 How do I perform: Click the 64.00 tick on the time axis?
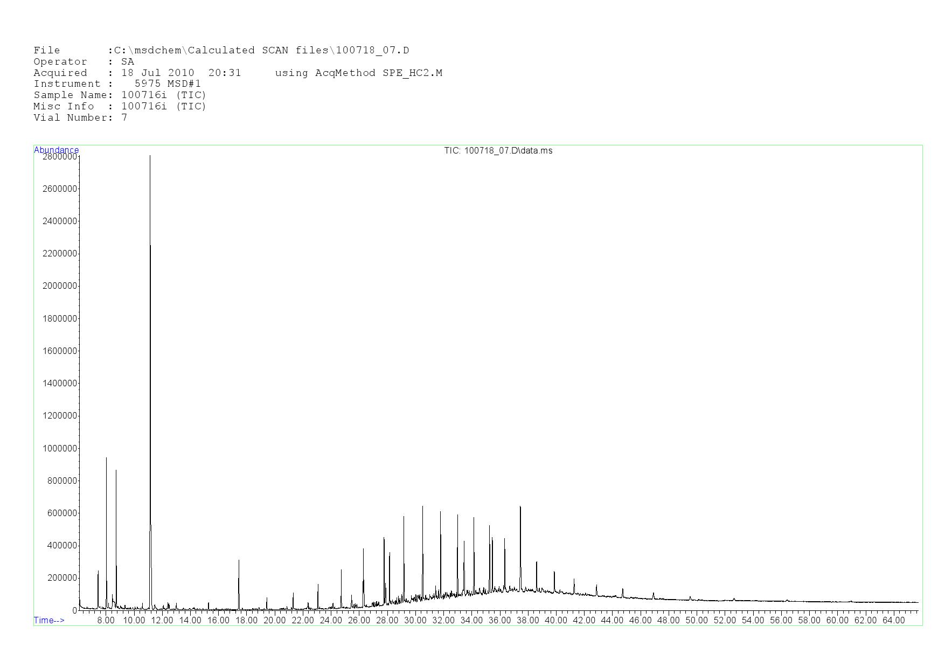click(893, 620)
